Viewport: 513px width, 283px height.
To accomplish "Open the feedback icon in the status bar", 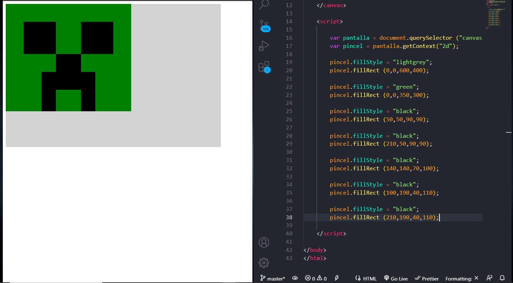I will point(489,278).
